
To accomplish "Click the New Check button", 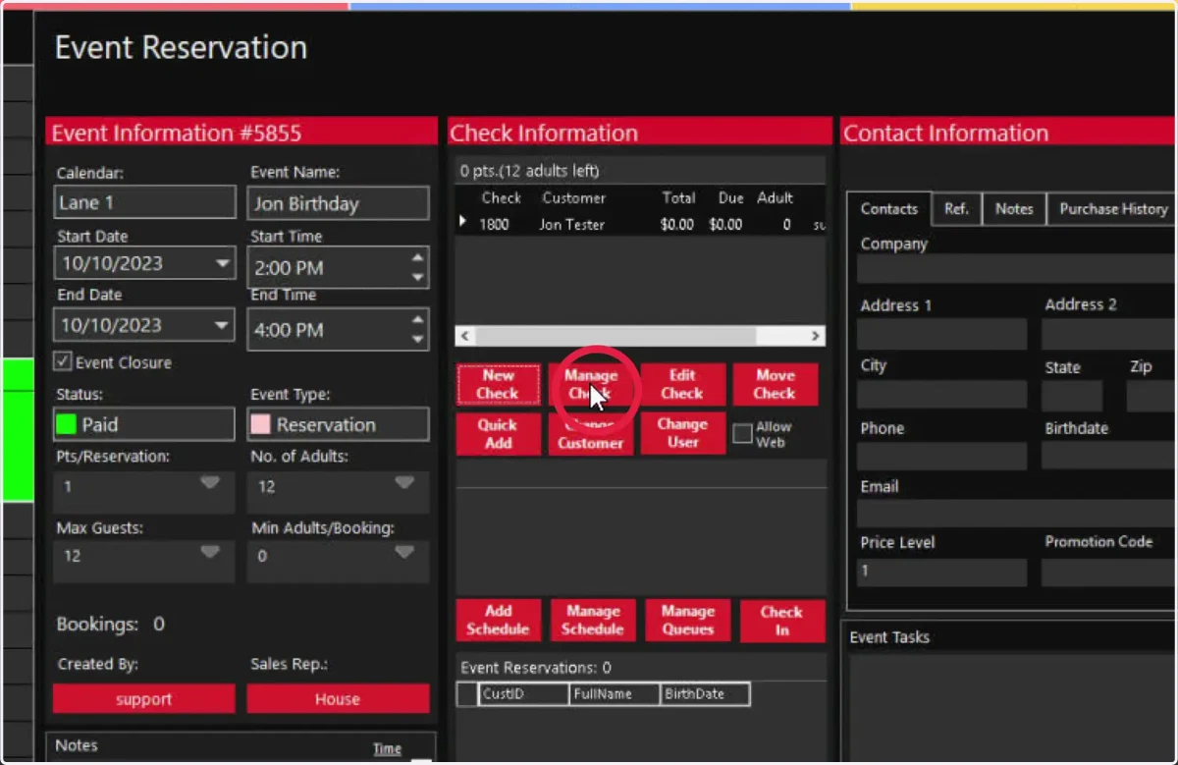I will pos(498,384).
